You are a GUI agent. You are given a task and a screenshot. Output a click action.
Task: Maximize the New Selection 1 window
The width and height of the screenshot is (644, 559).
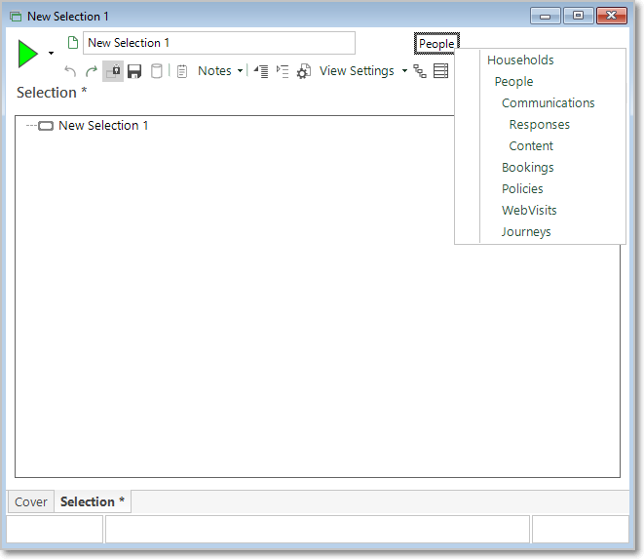click(579, 16)
